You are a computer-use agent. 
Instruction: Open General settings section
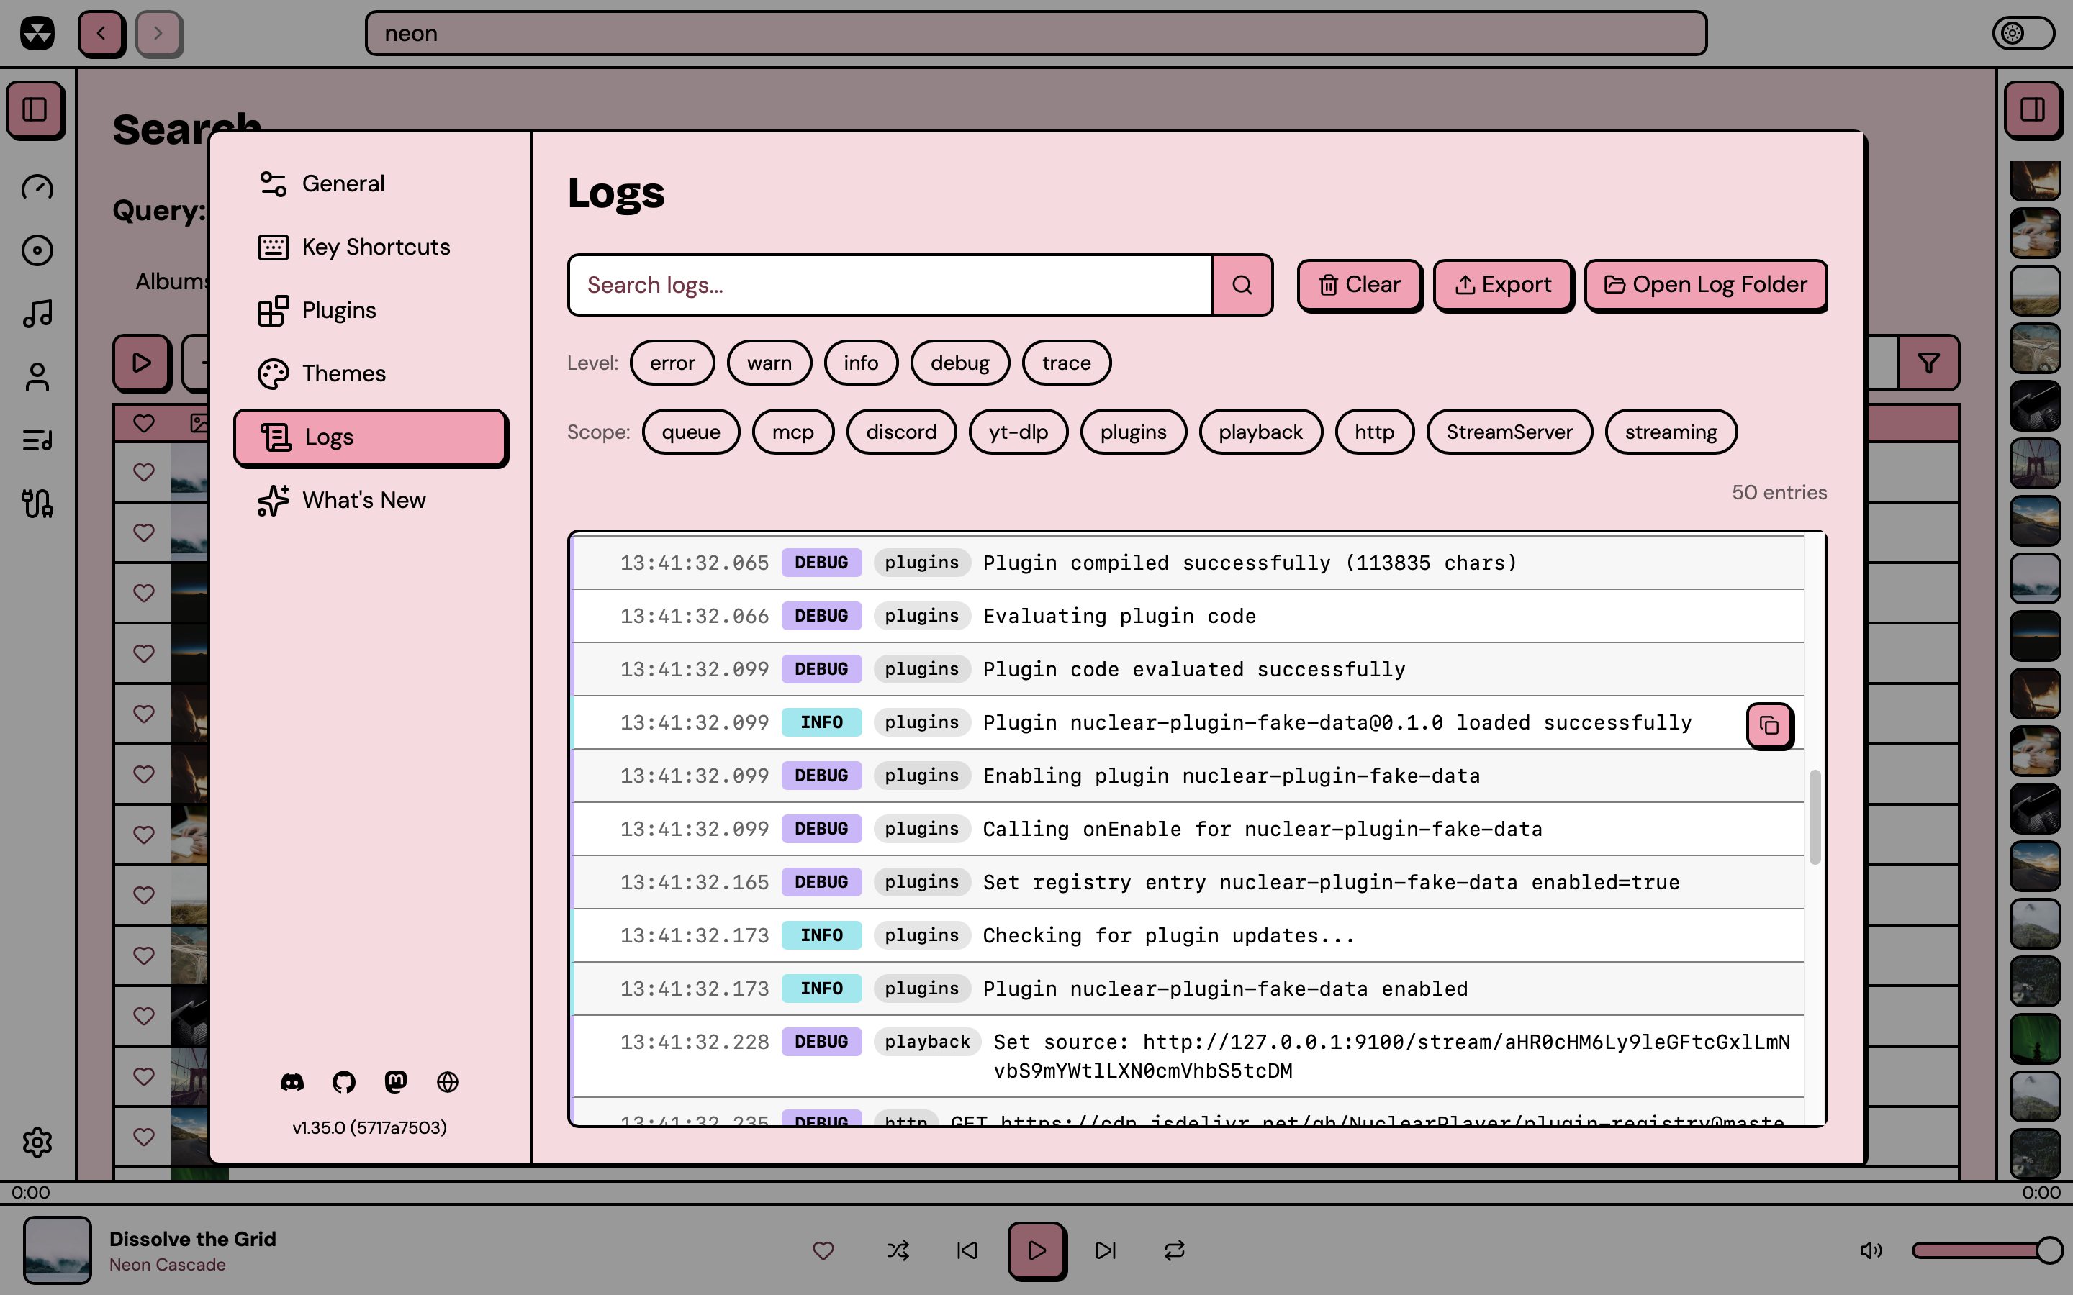pos(371,183)
